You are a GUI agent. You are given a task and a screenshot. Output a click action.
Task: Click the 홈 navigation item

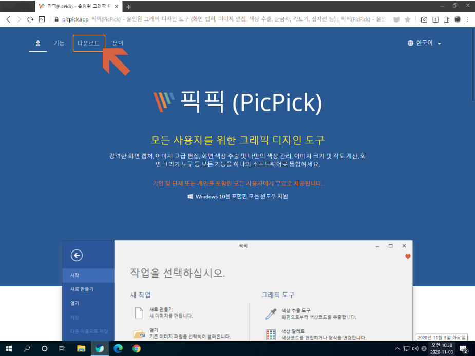tap(38, 43)
